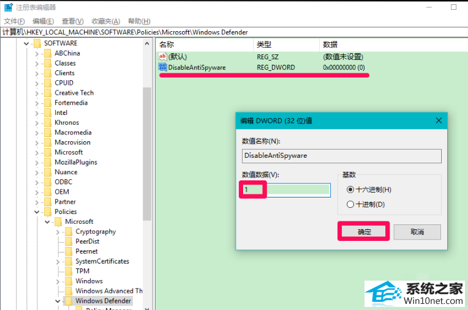Click the tree pane vertical scrollbar thumb
The height and width of the screenshot is (310, 468).
pyautogui.click(x=147, y=154)
